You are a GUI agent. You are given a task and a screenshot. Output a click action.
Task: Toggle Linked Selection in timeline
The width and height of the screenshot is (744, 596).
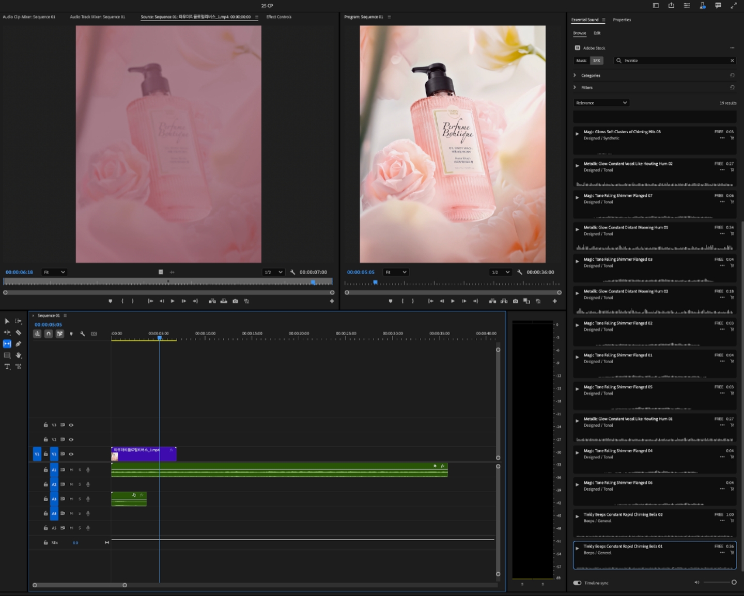pos(60,334)
